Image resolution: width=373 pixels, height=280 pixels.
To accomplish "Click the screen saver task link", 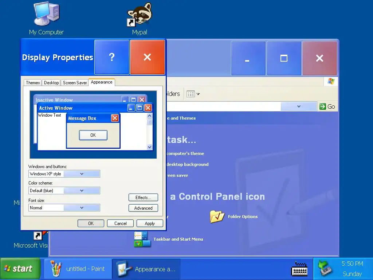I will (177, 175).
